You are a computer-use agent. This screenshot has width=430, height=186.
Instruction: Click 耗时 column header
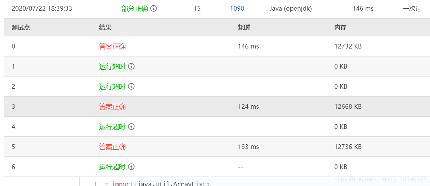pos(244,28)
